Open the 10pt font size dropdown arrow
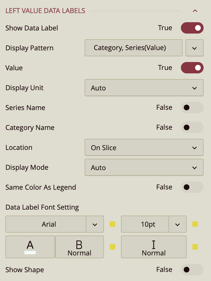211x281 pixels. point(177,224)
